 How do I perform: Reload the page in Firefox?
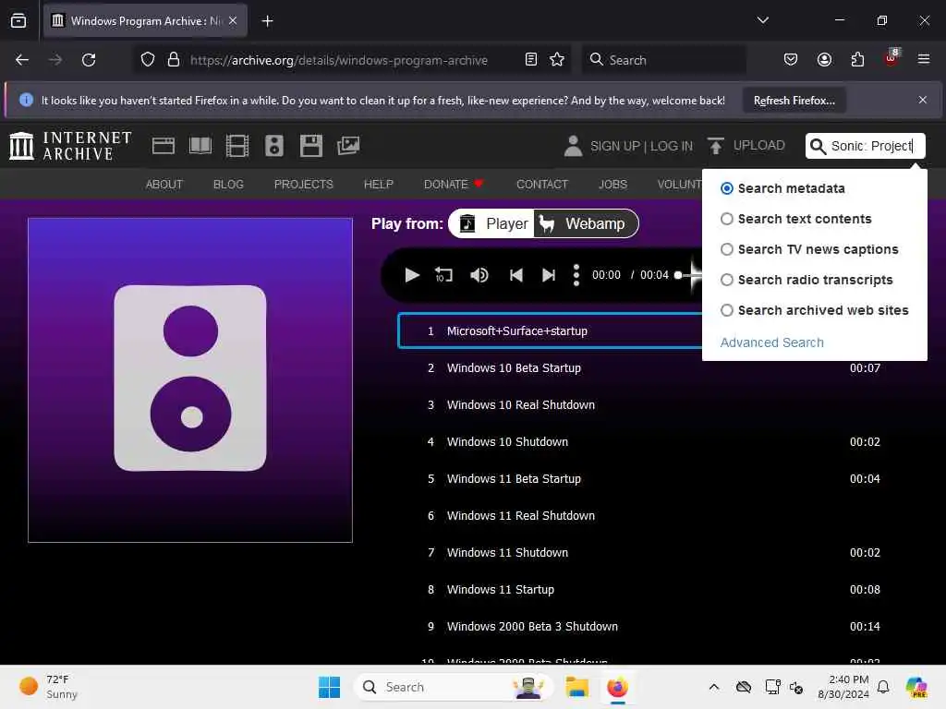[89, 60]
